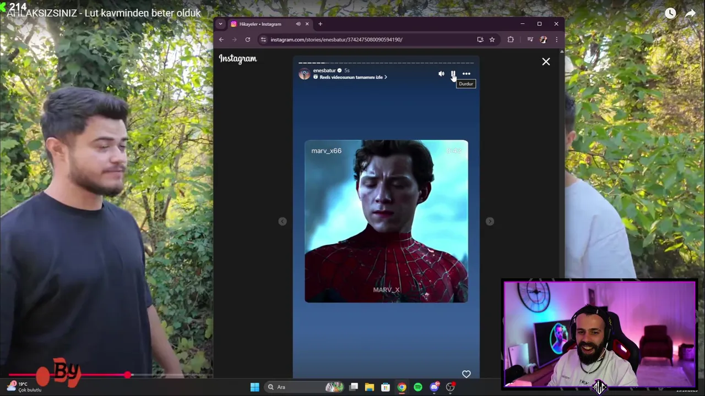
Task: Click the video title 'AHLAKSIZSINIZ - Lut kavminden beter olduk'
Action: click(x=104, y=13)
